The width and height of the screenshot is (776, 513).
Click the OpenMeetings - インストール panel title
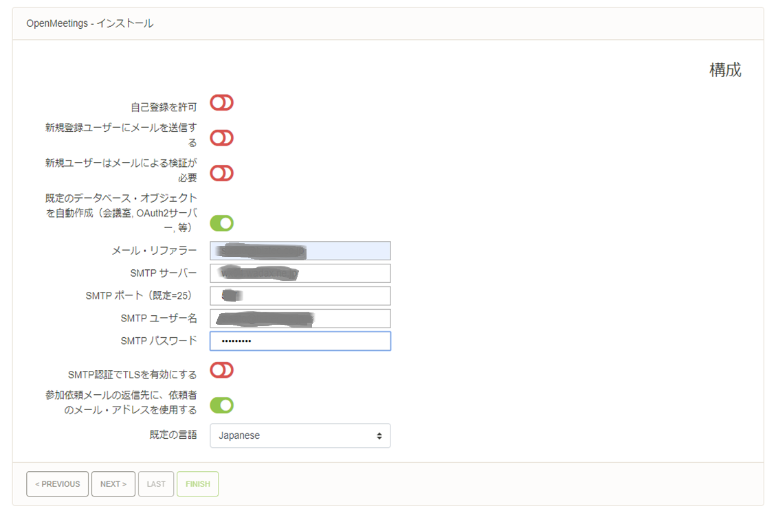[x=89, y=23]
